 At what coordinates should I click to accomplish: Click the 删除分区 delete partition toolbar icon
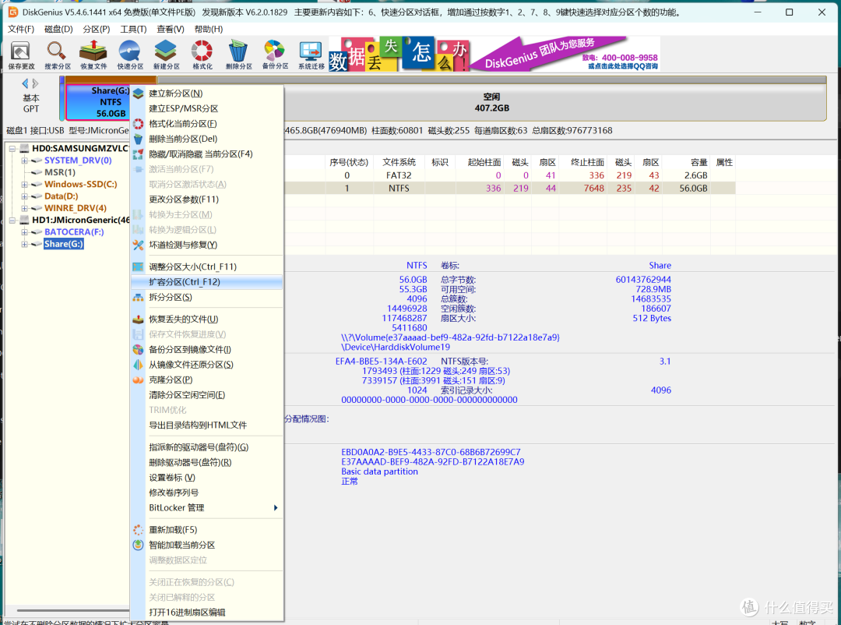(238, 55)
